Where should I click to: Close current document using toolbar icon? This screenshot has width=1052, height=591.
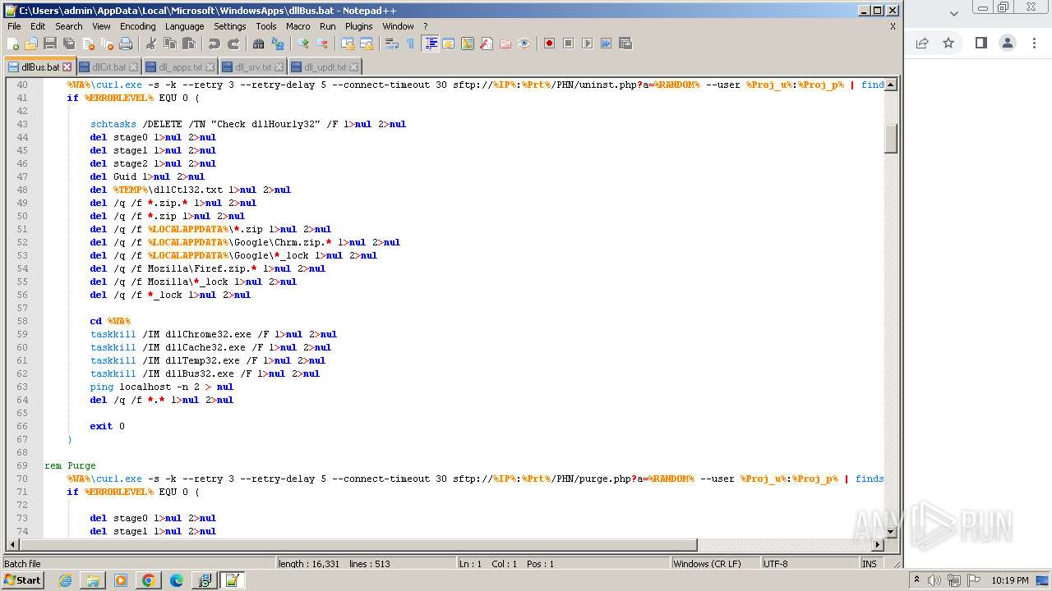(88, 44)
